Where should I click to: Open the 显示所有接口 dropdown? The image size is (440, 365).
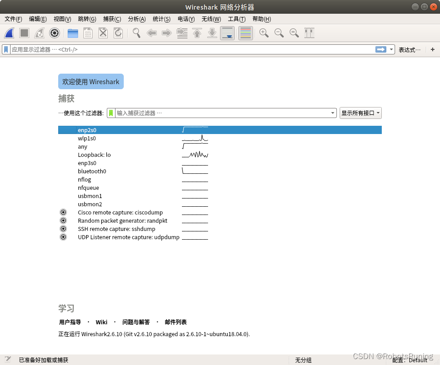coord(361,113)
